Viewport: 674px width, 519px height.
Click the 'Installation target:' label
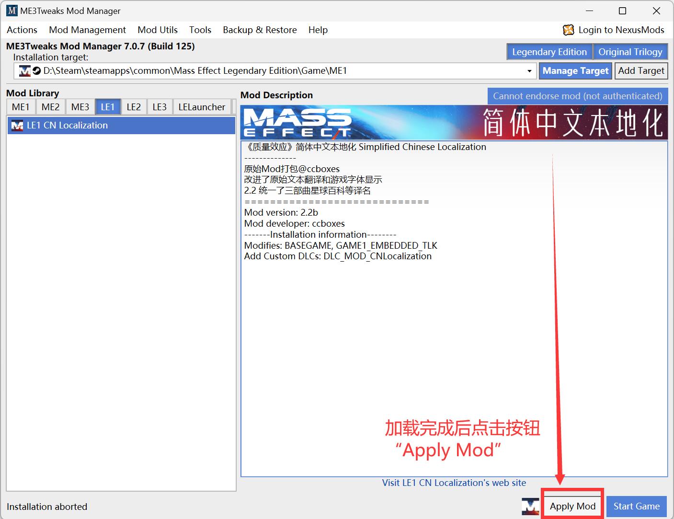click(51, 58)
